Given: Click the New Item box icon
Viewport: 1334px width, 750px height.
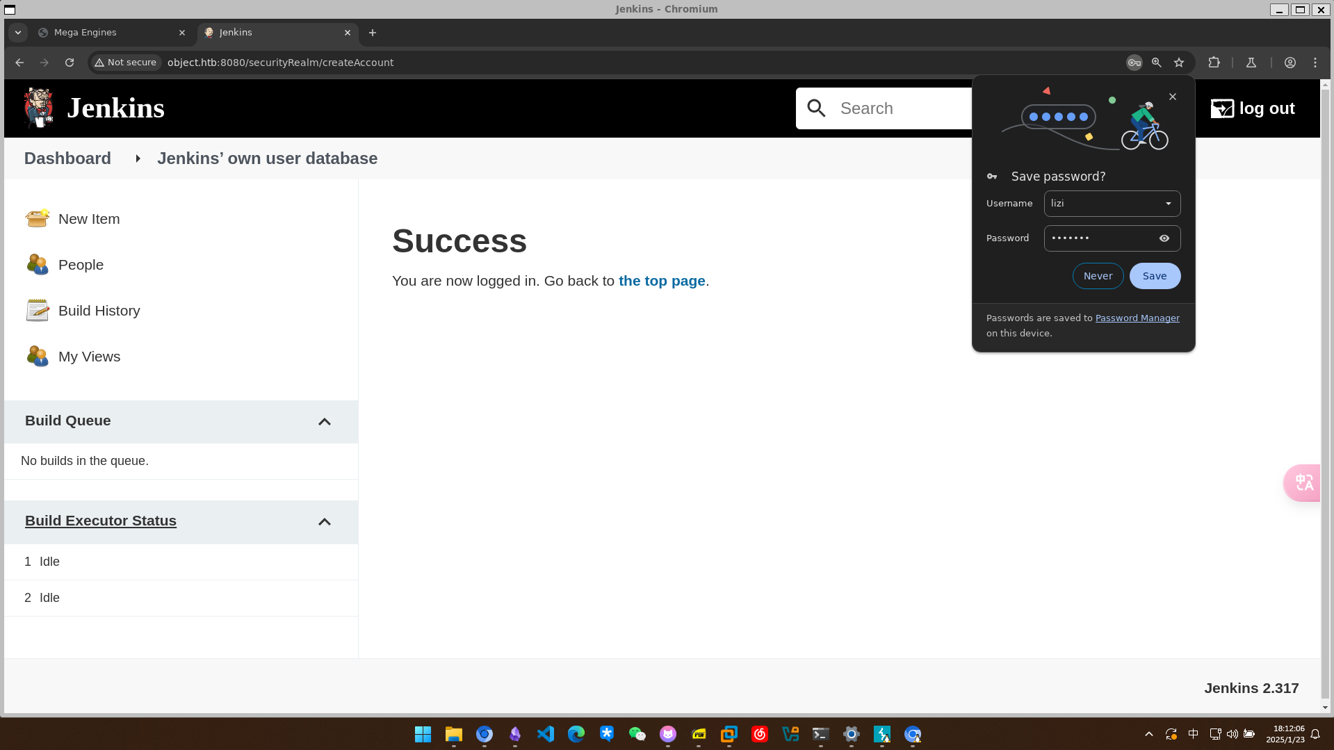Looking at the screenshot, I should click(x=37, y=218).
